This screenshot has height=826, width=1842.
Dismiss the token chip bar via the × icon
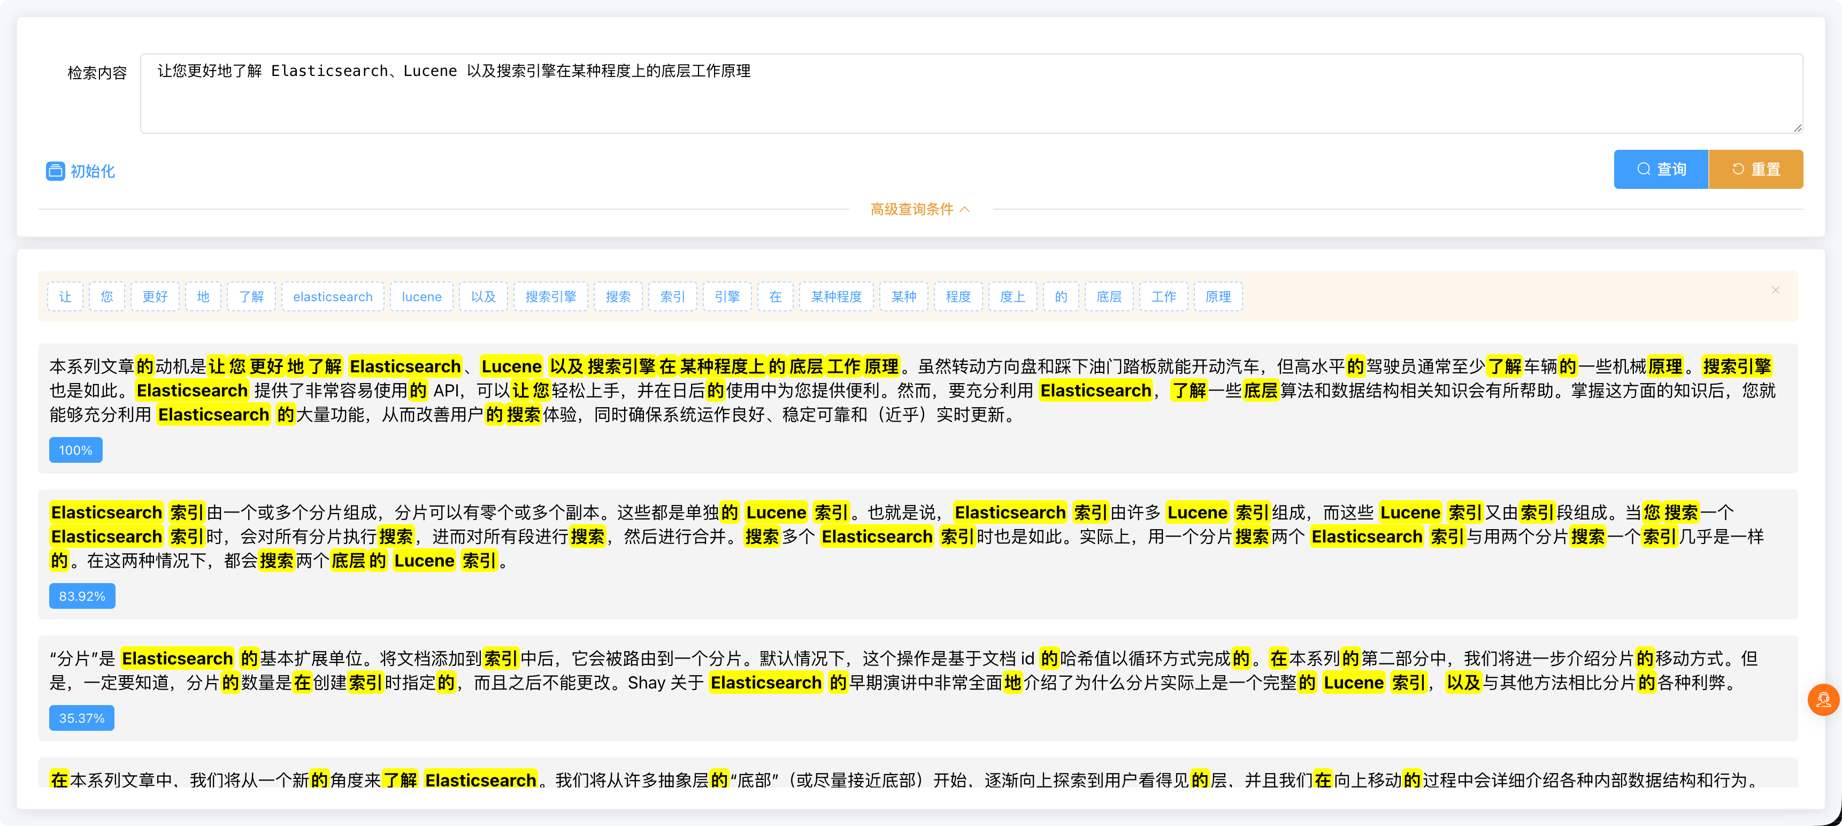(1776, 290)
